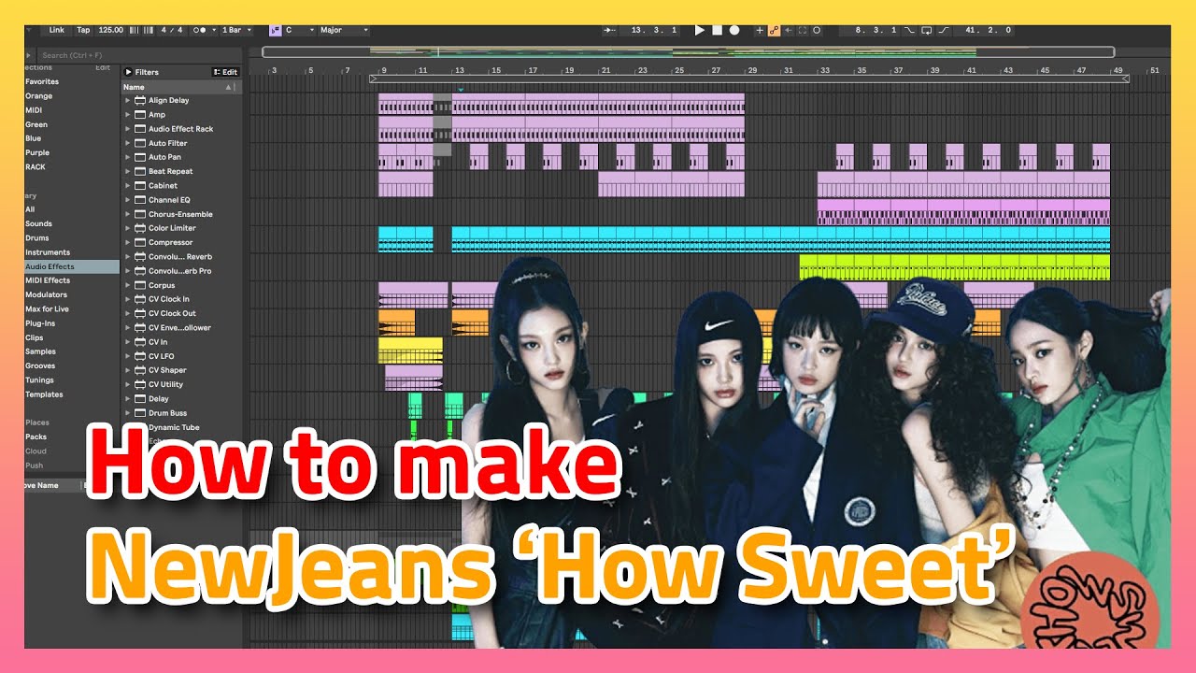Viewport: 1196px width, 673px height.
Task: Click the Corpus device icon
Action: click(x=140, y=285)
